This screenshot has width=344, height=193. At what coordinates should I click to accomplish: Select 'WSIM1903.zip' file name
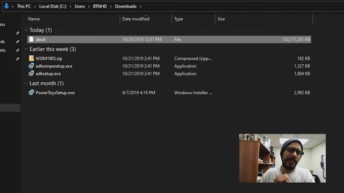[x=49, y=58]
